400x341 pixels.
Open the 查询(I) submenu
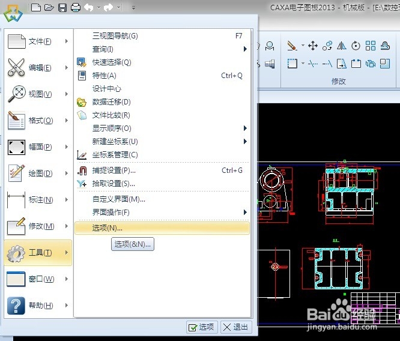(162, 49)
